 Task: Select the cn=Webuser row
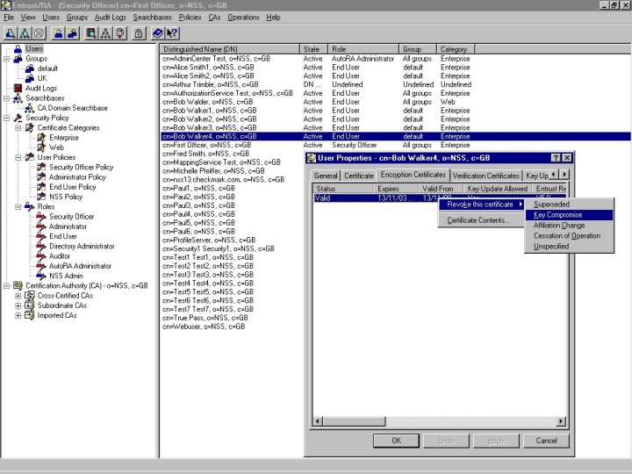pyautogui.click(x=204, y=327)
